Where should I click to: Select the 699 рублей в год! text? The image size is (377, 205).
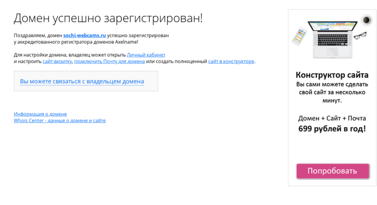pyautogui.click(x=332, y=128)
